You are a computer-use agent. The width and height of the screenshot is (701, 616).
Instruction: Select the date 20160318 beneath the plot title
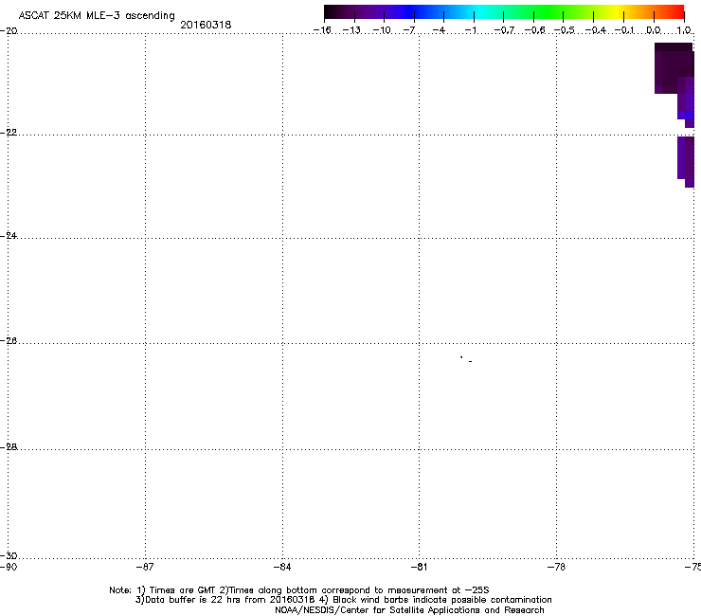(x=206, y=25)
